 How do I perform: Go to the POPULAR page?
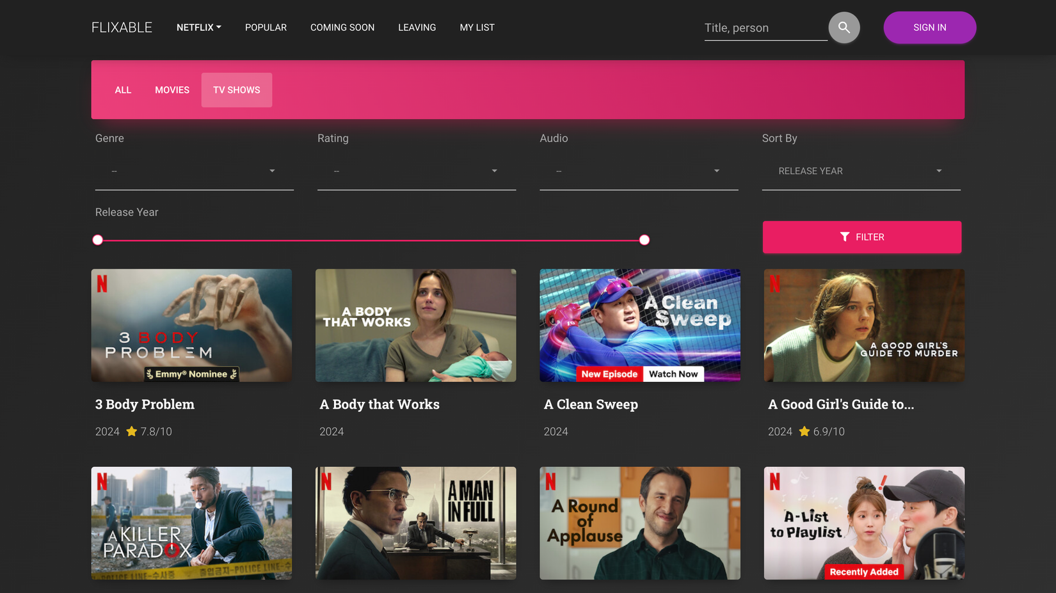(266, 28)
